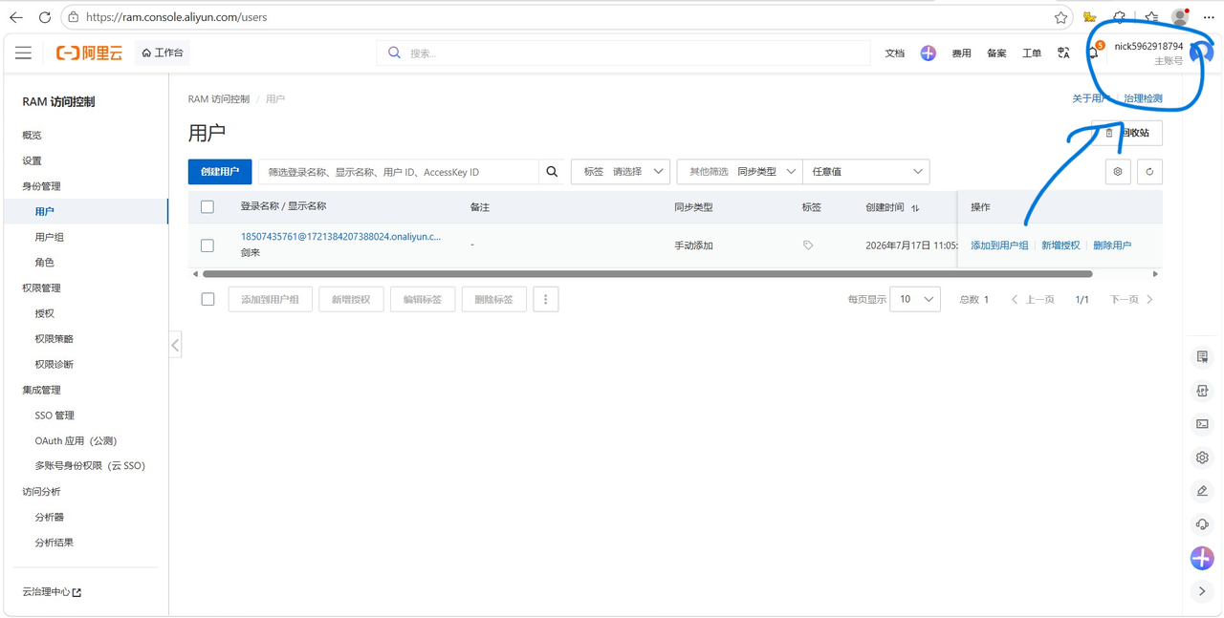The height and width of the screenshot is (618, 1224).
Task: Tick the bottom batch-action checkbox
Action: point(208,299)
